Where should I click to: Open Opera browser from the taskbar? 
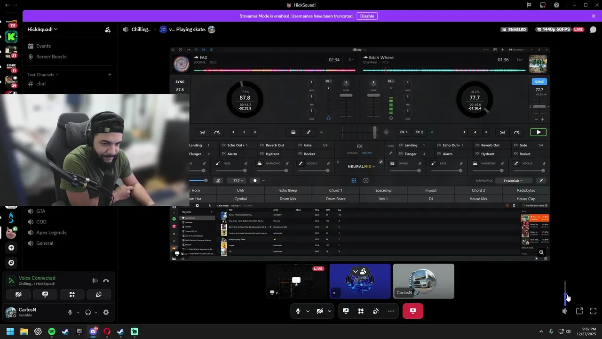(107, 331)
